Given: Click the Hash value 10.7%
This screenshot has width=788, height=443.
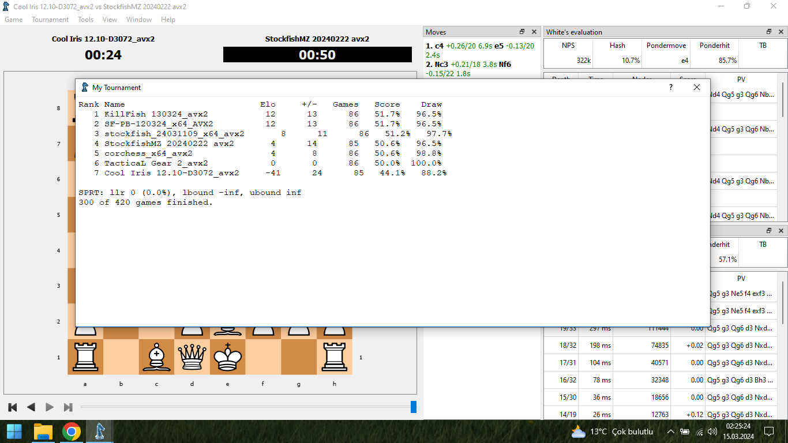Looking at the screenshot, I should (632, 60).
